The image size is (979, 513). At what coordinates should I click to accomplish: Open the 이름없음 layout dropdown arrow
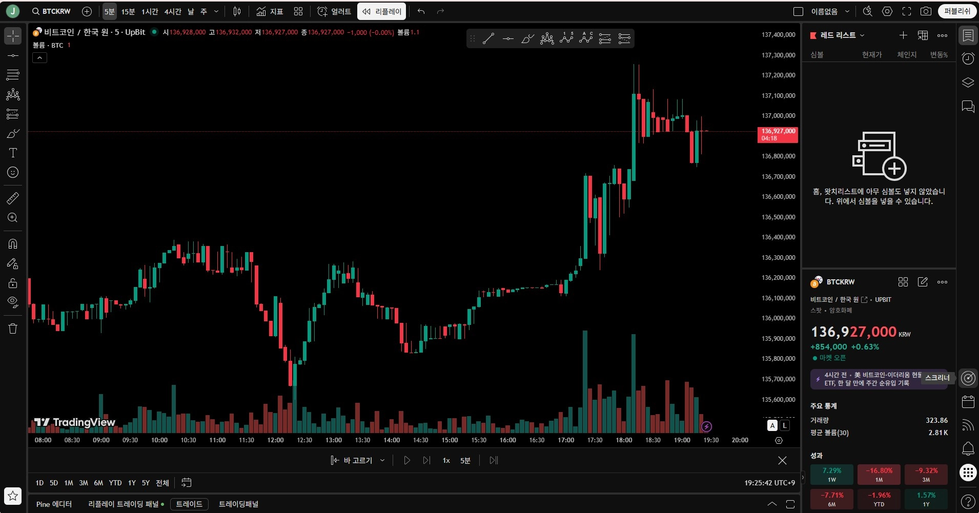847,11
